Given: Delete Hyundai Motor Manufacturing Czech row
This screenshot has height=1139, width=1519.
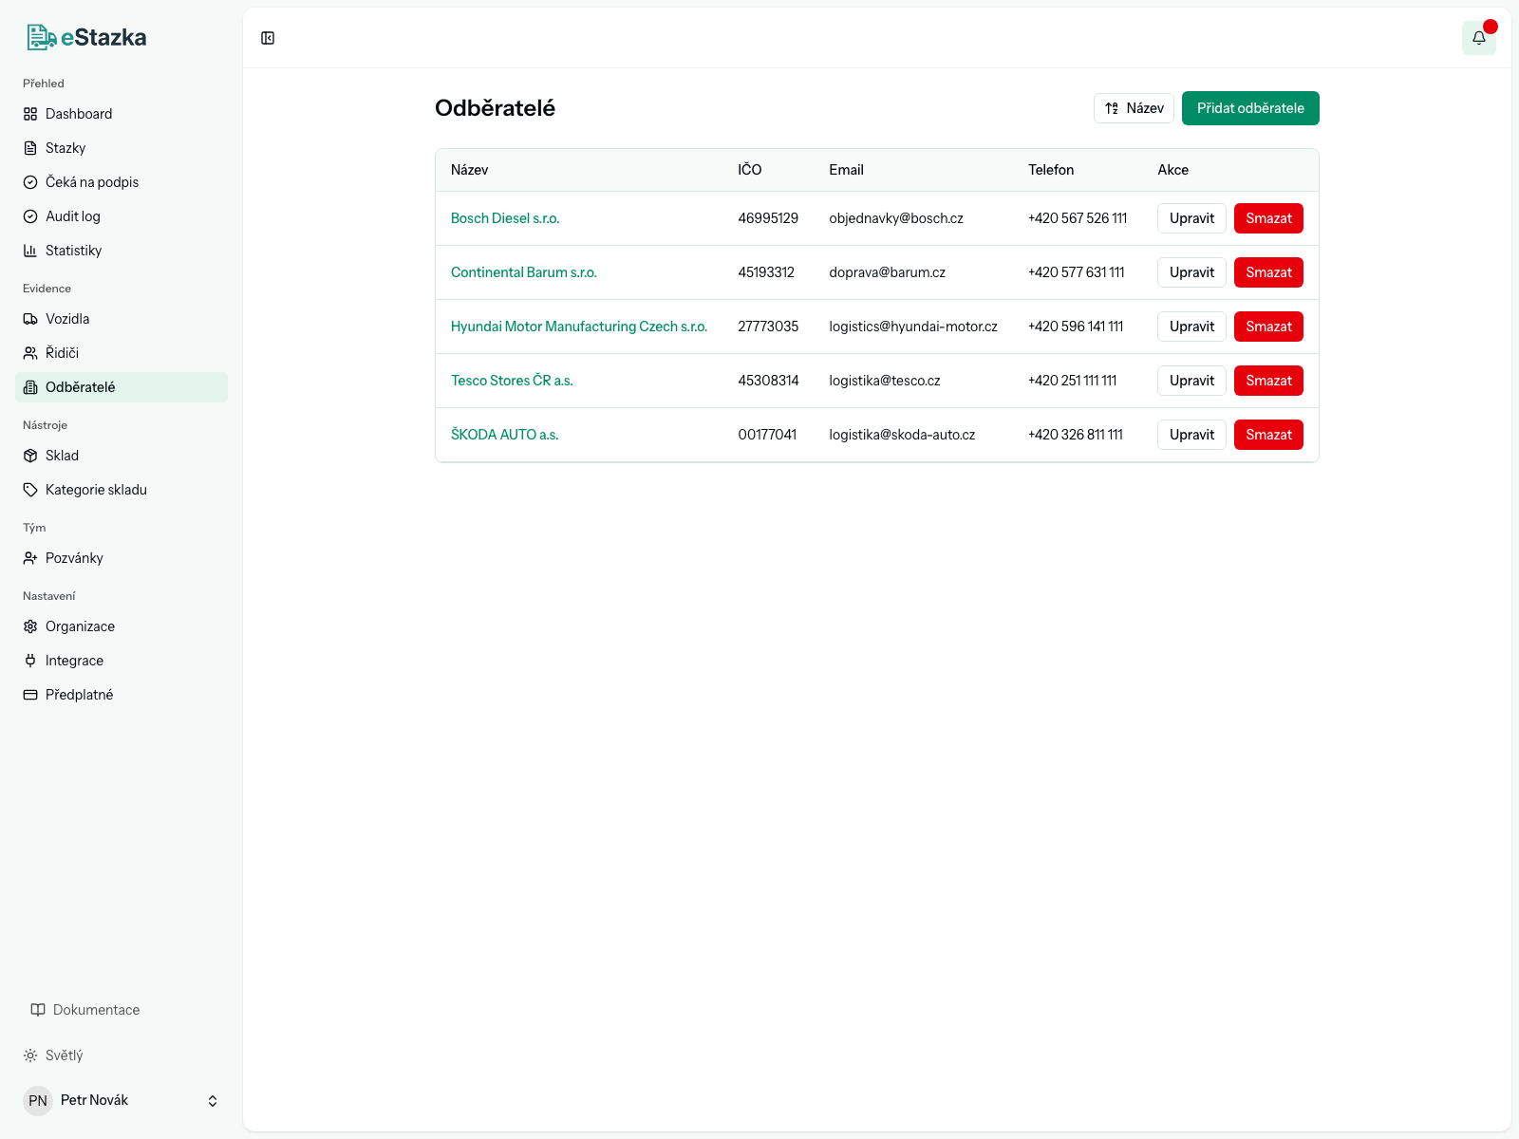Looking at the screenshot, I should tap(1268, 327).
